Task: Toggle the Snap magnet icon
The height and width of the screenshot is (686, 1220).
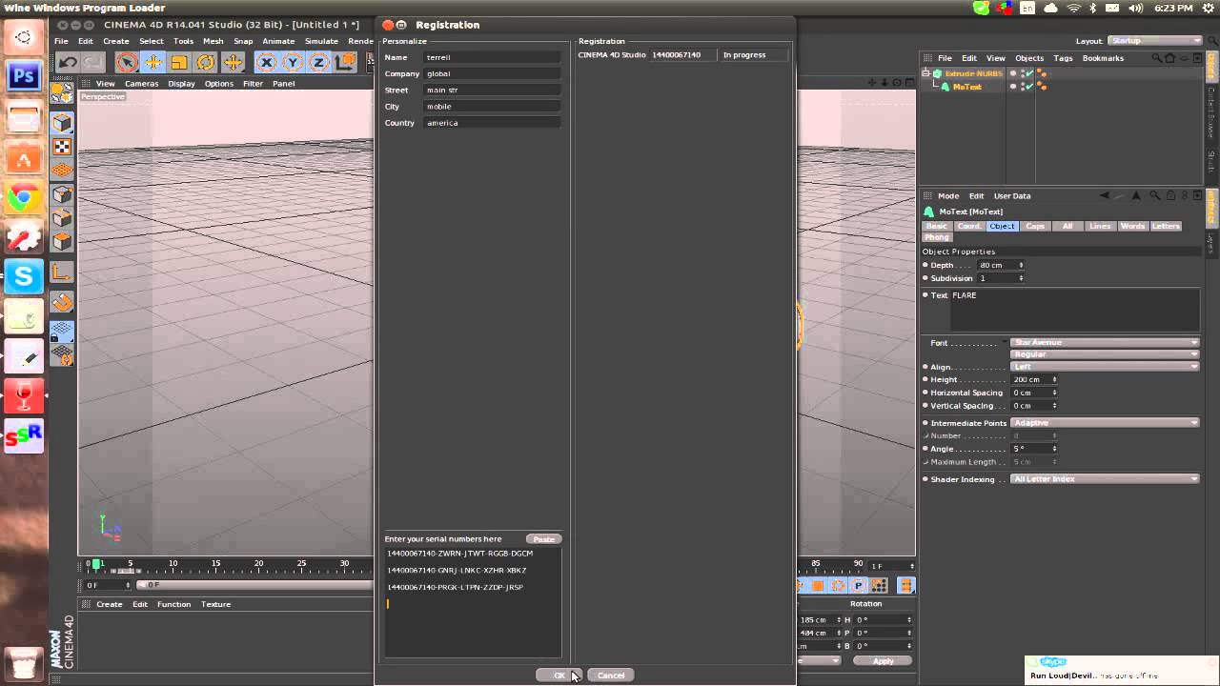Action: click(x=62, y=302)
